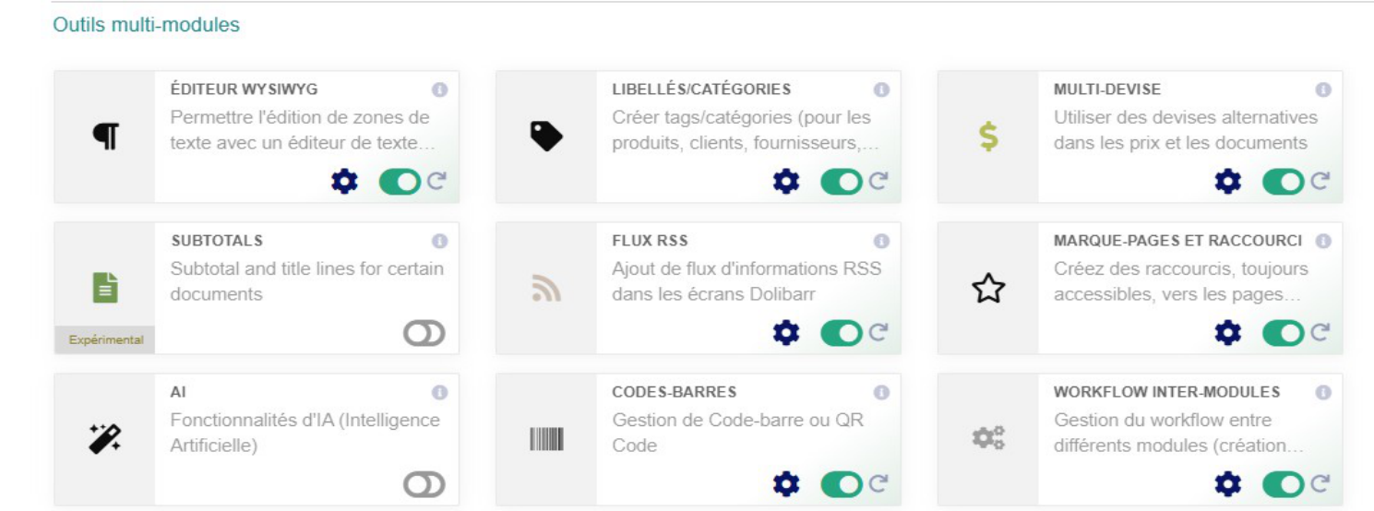Viewport: 1374px width, 511px height.
Task: Open Codes-barres configuration gear icon
Action: 786,484
